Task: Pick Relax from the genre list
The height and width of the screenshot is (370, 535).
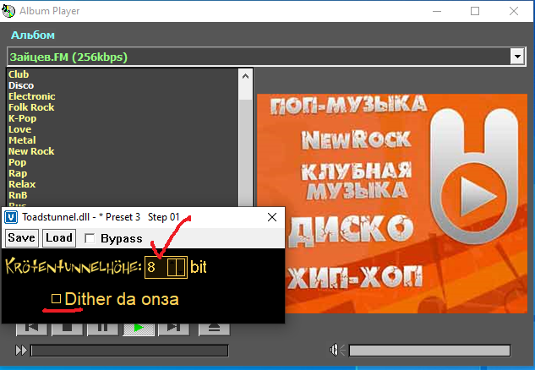Action: click(22, 184)
